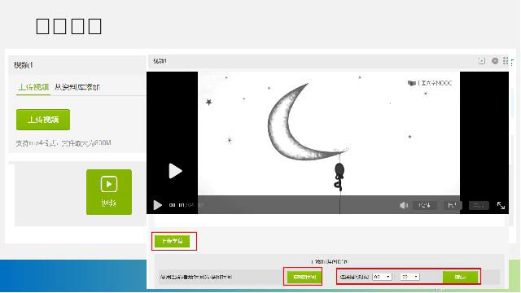
Task: Open the playback speed button in the player bar
Action: 424,205
